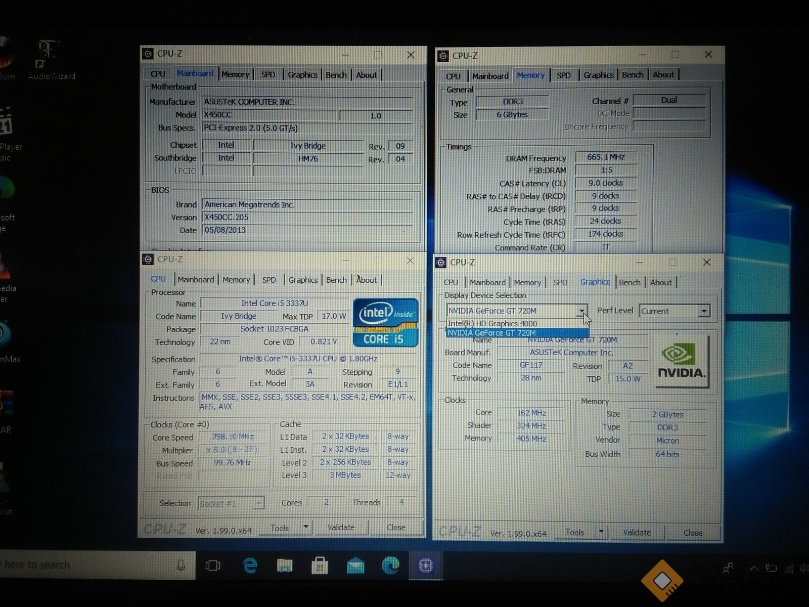The height and width of the screenshot is (607, 809).
Task: Click Validate in the Graphics window
Action: coord(637,532)
